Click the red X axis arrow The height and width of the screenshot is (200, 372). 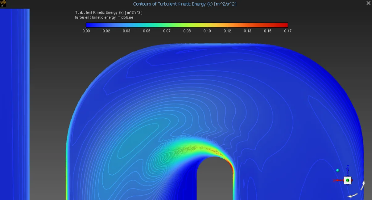coord(338,181)
